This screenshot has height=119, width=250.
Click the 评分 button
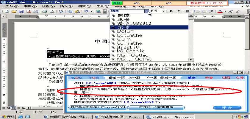click(x=227, y=108)
